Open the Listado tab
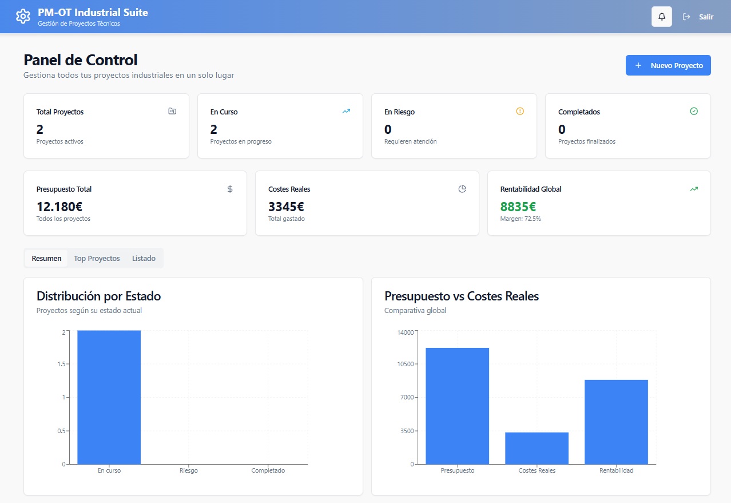731x503 pixels. tap(144, 258)
